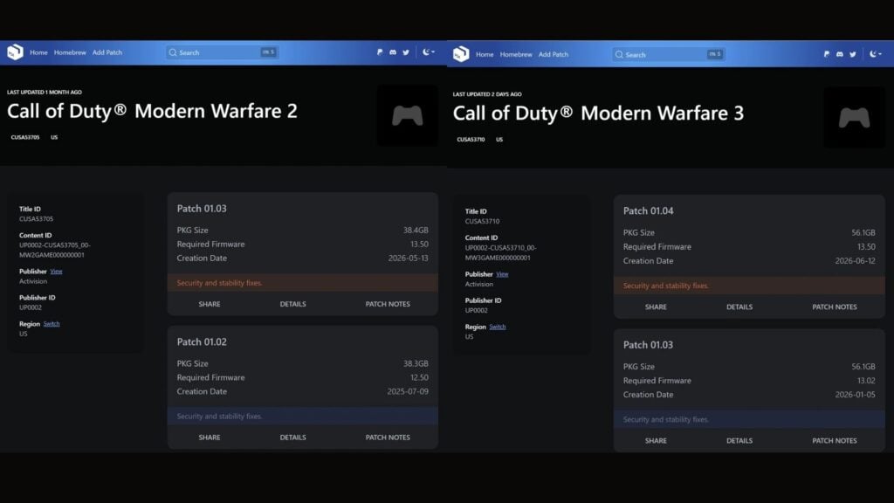The image size is (894, 503).
Task: Focus the Search field in Modern Warfare 3 window
Action: pos(668,55)
